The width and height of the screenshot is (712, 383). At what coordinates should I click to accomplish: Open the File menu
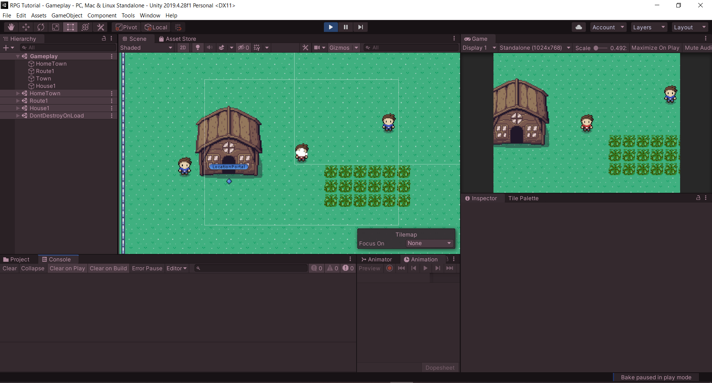point(7,15)
